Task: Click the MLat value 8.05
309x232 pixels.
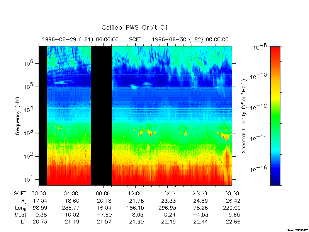Action: coord(138,215)
